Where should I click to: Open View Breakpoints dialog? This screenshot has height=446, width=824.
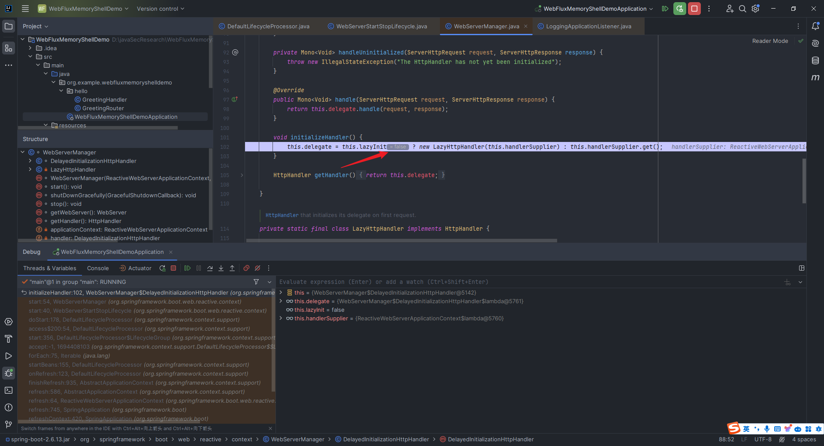point(246,268)
